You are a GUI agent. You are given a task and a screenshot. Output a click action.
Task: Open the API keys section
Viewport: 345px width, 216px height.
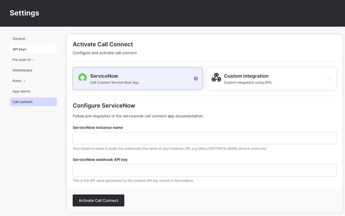click(x=34, y=49)
